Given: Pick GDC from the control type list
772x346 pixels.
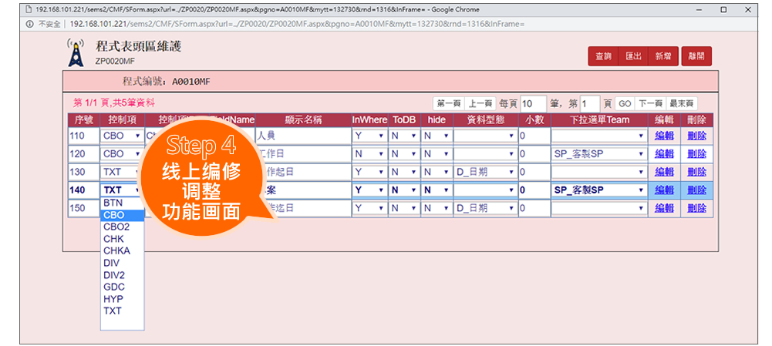Looking at the screenshot, I should click(122, 287).
